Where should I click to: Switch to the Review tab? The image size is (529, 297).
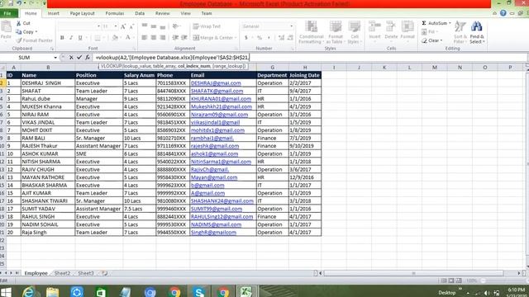162,13
